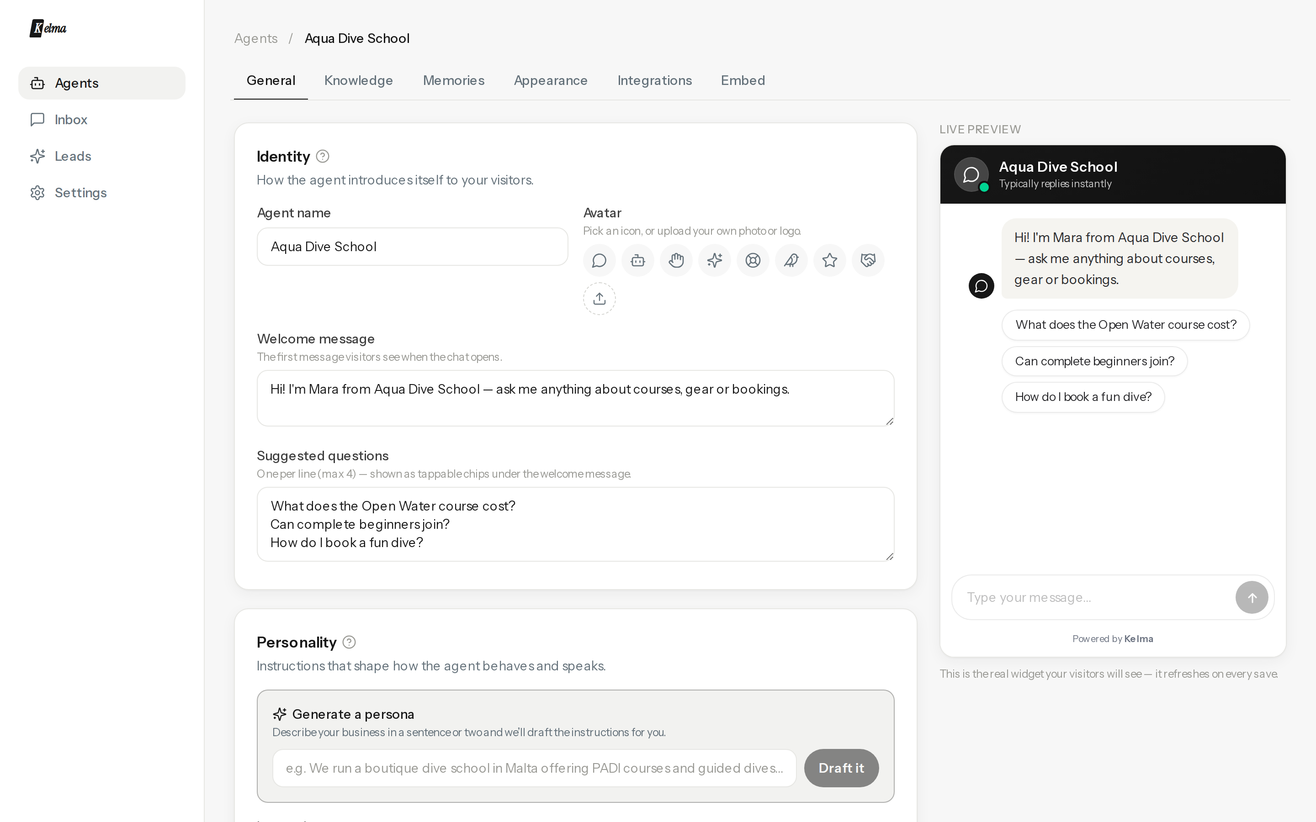Click the Typically replies instantly text
The image size is (1316, 822).
[x=1055, y=184]
